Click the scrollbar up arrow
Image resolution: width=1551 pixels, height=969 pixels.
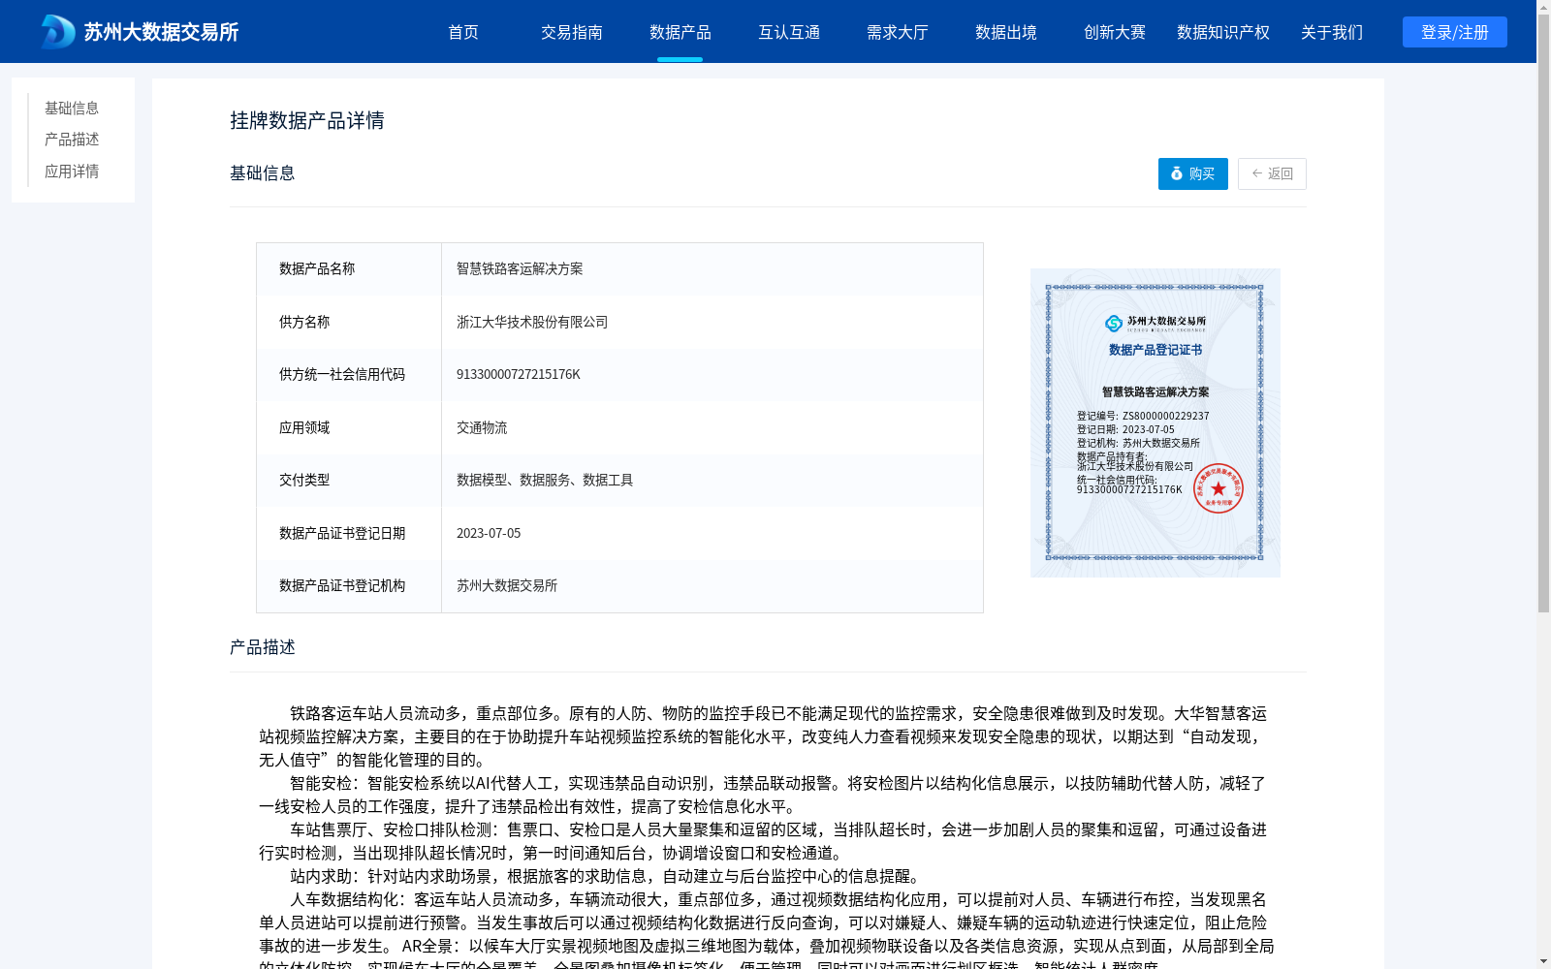coord(1543,7)
